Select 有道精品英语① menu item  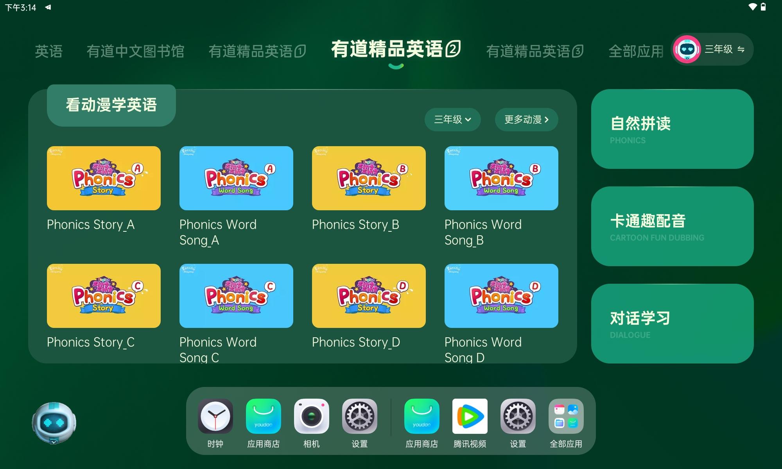257,50
